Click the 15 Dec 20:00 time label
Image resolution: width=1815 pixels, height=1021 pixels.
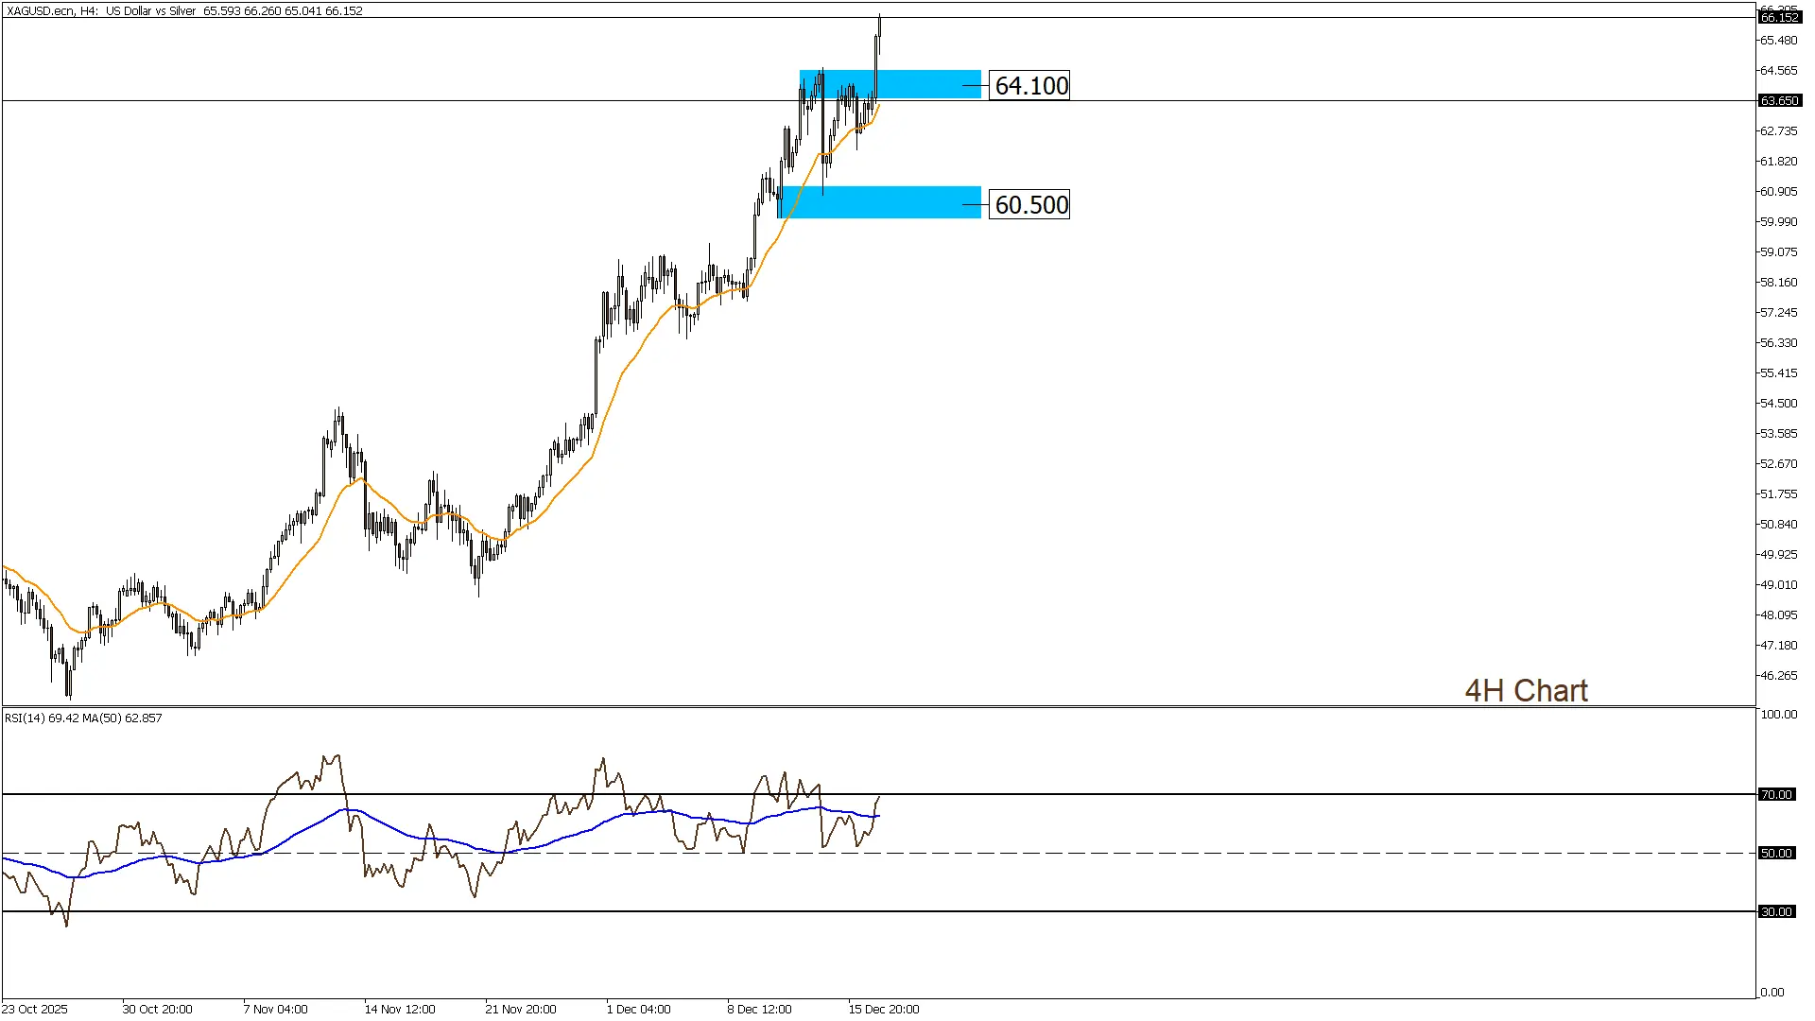883,1010
